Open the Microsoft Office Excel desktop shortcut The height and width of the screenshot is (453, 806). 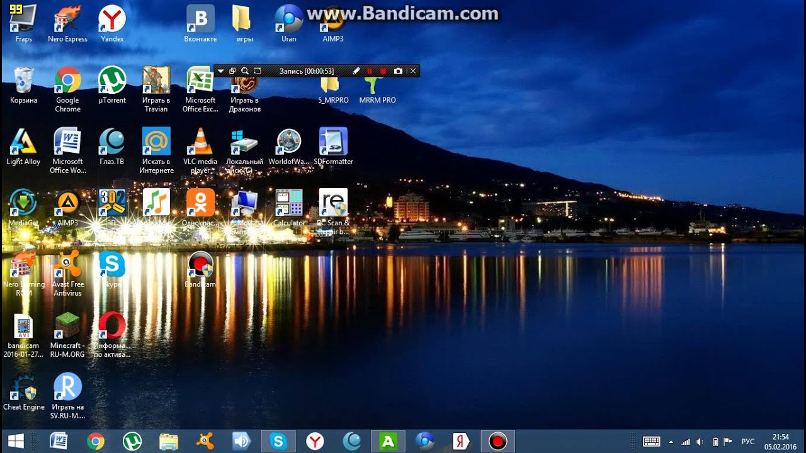(200, 90)
